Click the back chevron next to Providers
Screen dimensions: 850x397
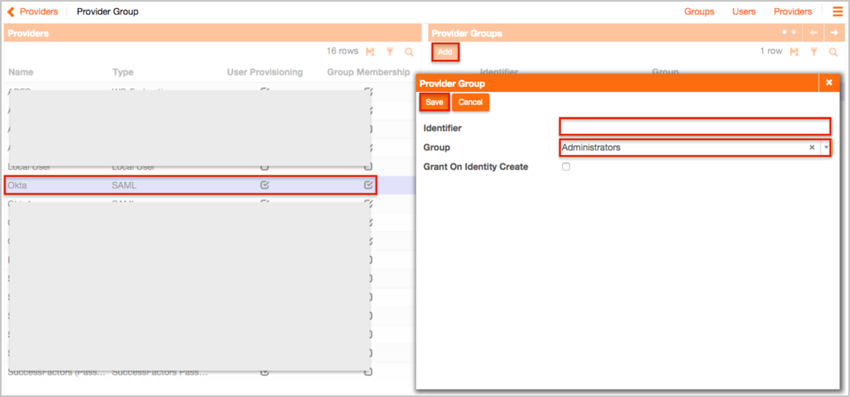(11, 11)
